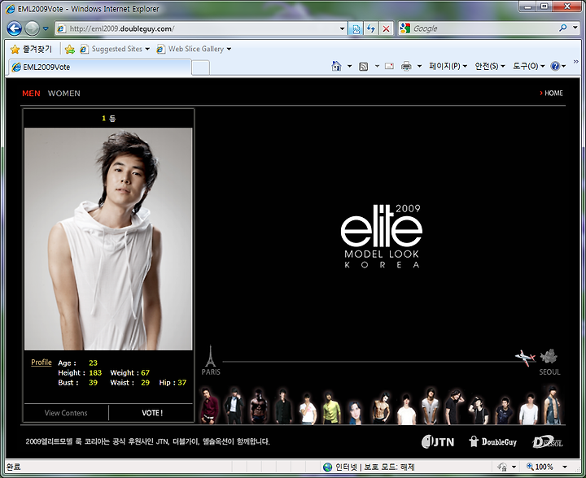Click the RSS feeds icon

[x=363, y=67]
